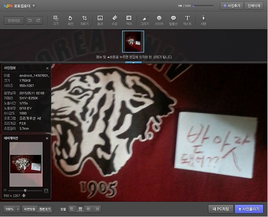This screenshot has width=268, height=217.
Task: Click the 0/10 EV exposure compensation value
Action: 25,108
